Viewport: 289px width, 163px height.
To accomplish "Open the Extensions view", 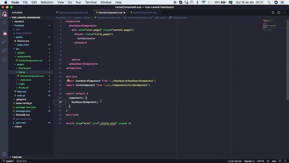I will pos(4,51).
